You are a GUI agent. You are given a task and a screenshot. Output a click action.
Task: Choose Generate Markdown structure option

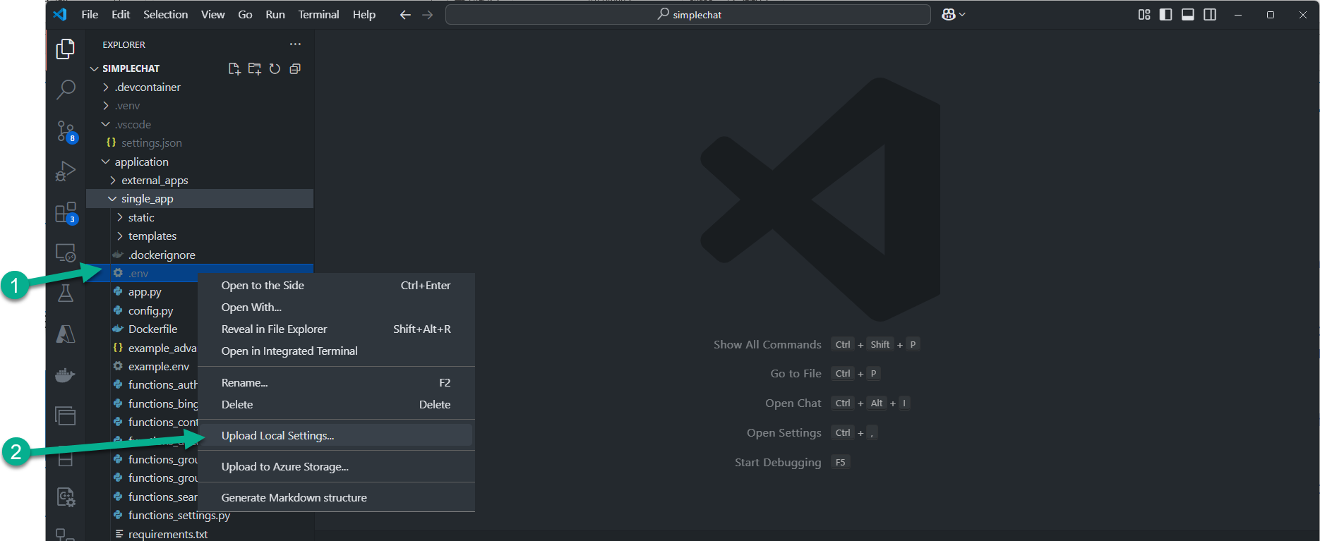coord(294,498)
